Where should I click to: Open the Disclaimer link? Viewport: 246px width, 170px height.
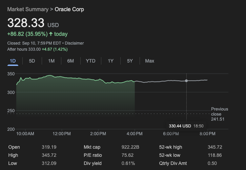coord(74,43)
